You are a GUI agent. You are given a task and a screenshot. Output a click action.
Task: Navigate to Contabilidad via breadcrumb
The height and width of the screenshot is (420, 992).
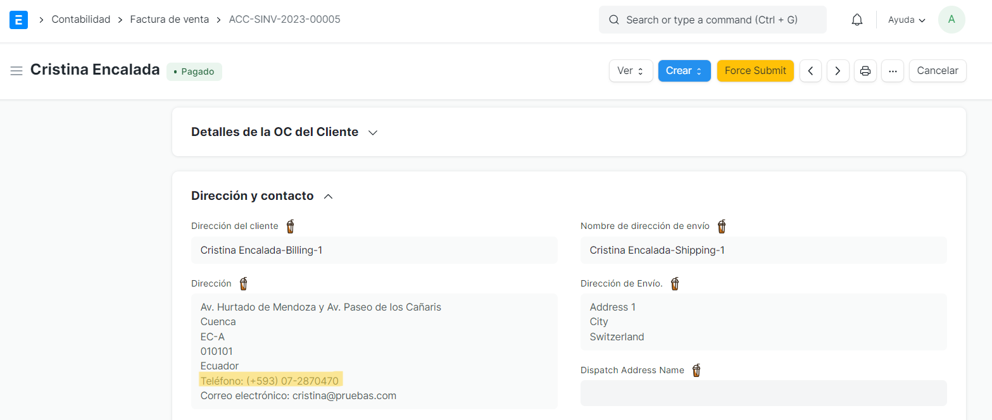click(x=81, y=19)
